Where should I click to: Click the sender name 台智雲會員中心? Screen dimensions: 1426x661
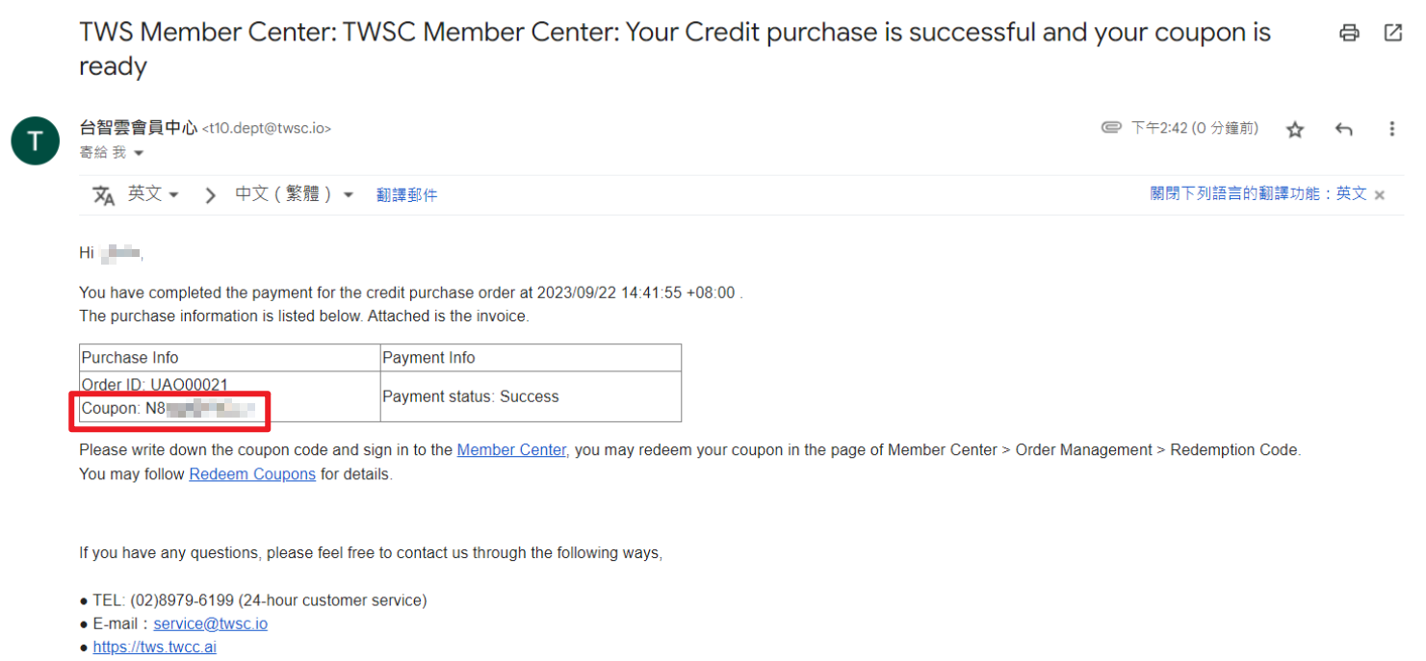tap(139, 128)
